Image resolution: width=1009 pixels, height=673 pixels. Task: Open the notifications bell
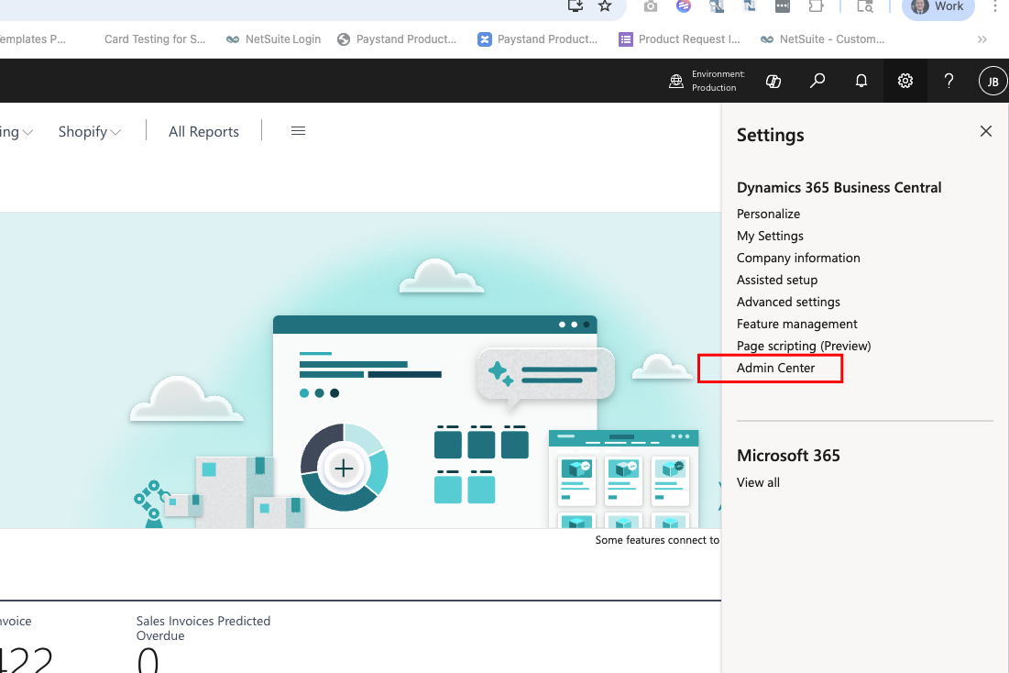click(x=861, y=81)
